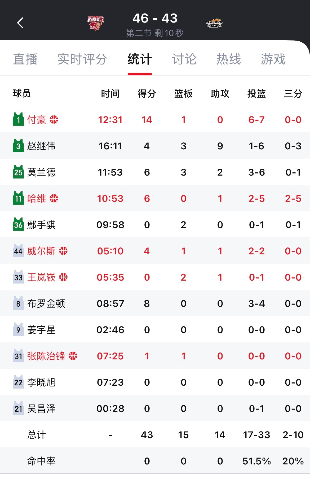Click the basketball icon next to 张陈治锋
The height and width of the screenshot is (479, 310).
click(73, 356)
